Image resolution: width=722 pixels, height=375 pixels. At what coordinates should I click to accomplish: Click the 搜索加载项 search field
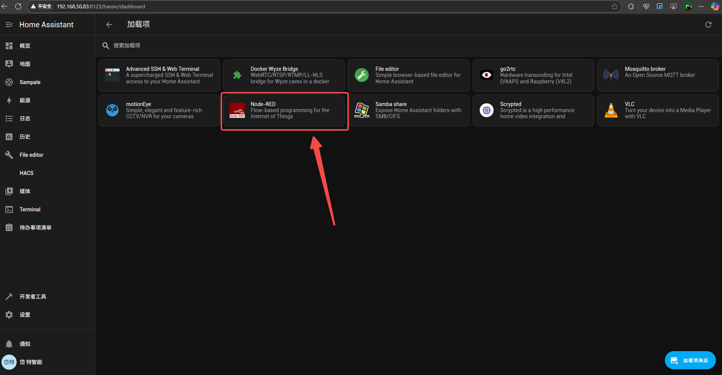[227, 45]
